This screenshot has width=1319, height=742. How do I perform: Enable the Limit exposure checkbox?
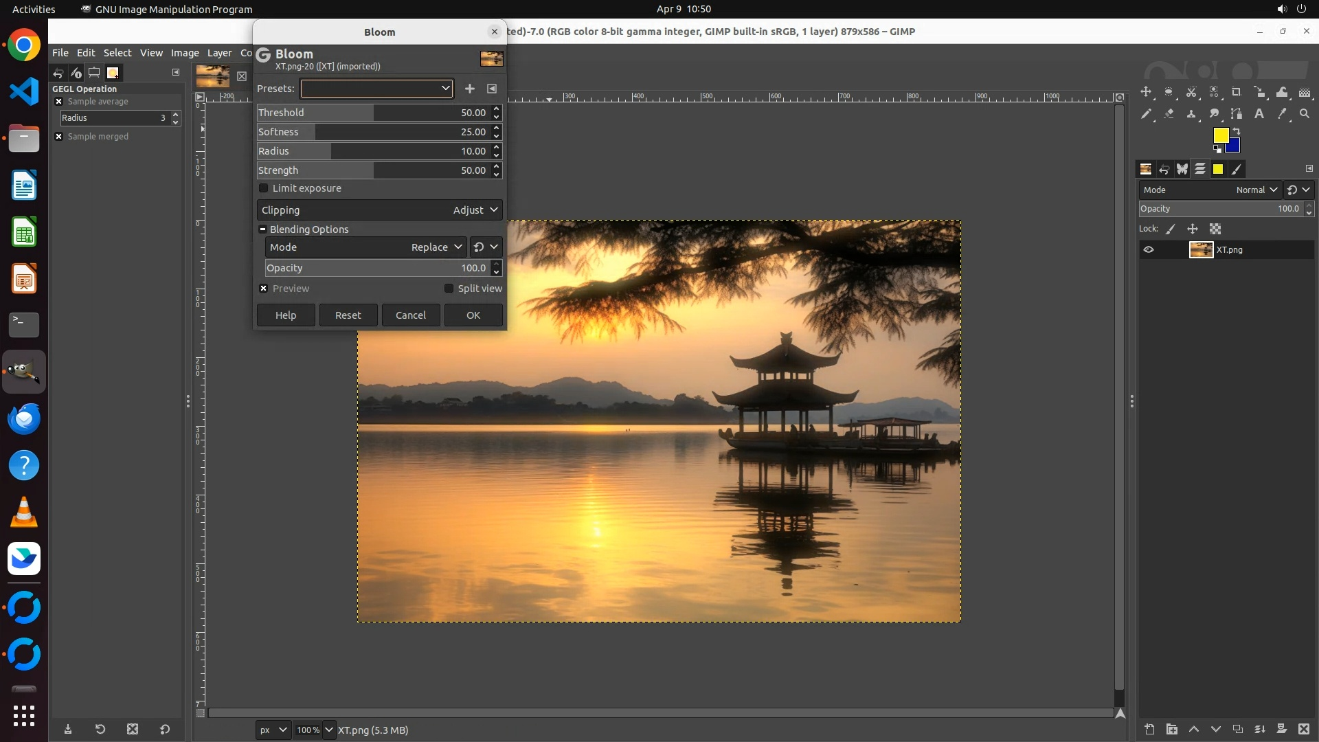[264, 188]
